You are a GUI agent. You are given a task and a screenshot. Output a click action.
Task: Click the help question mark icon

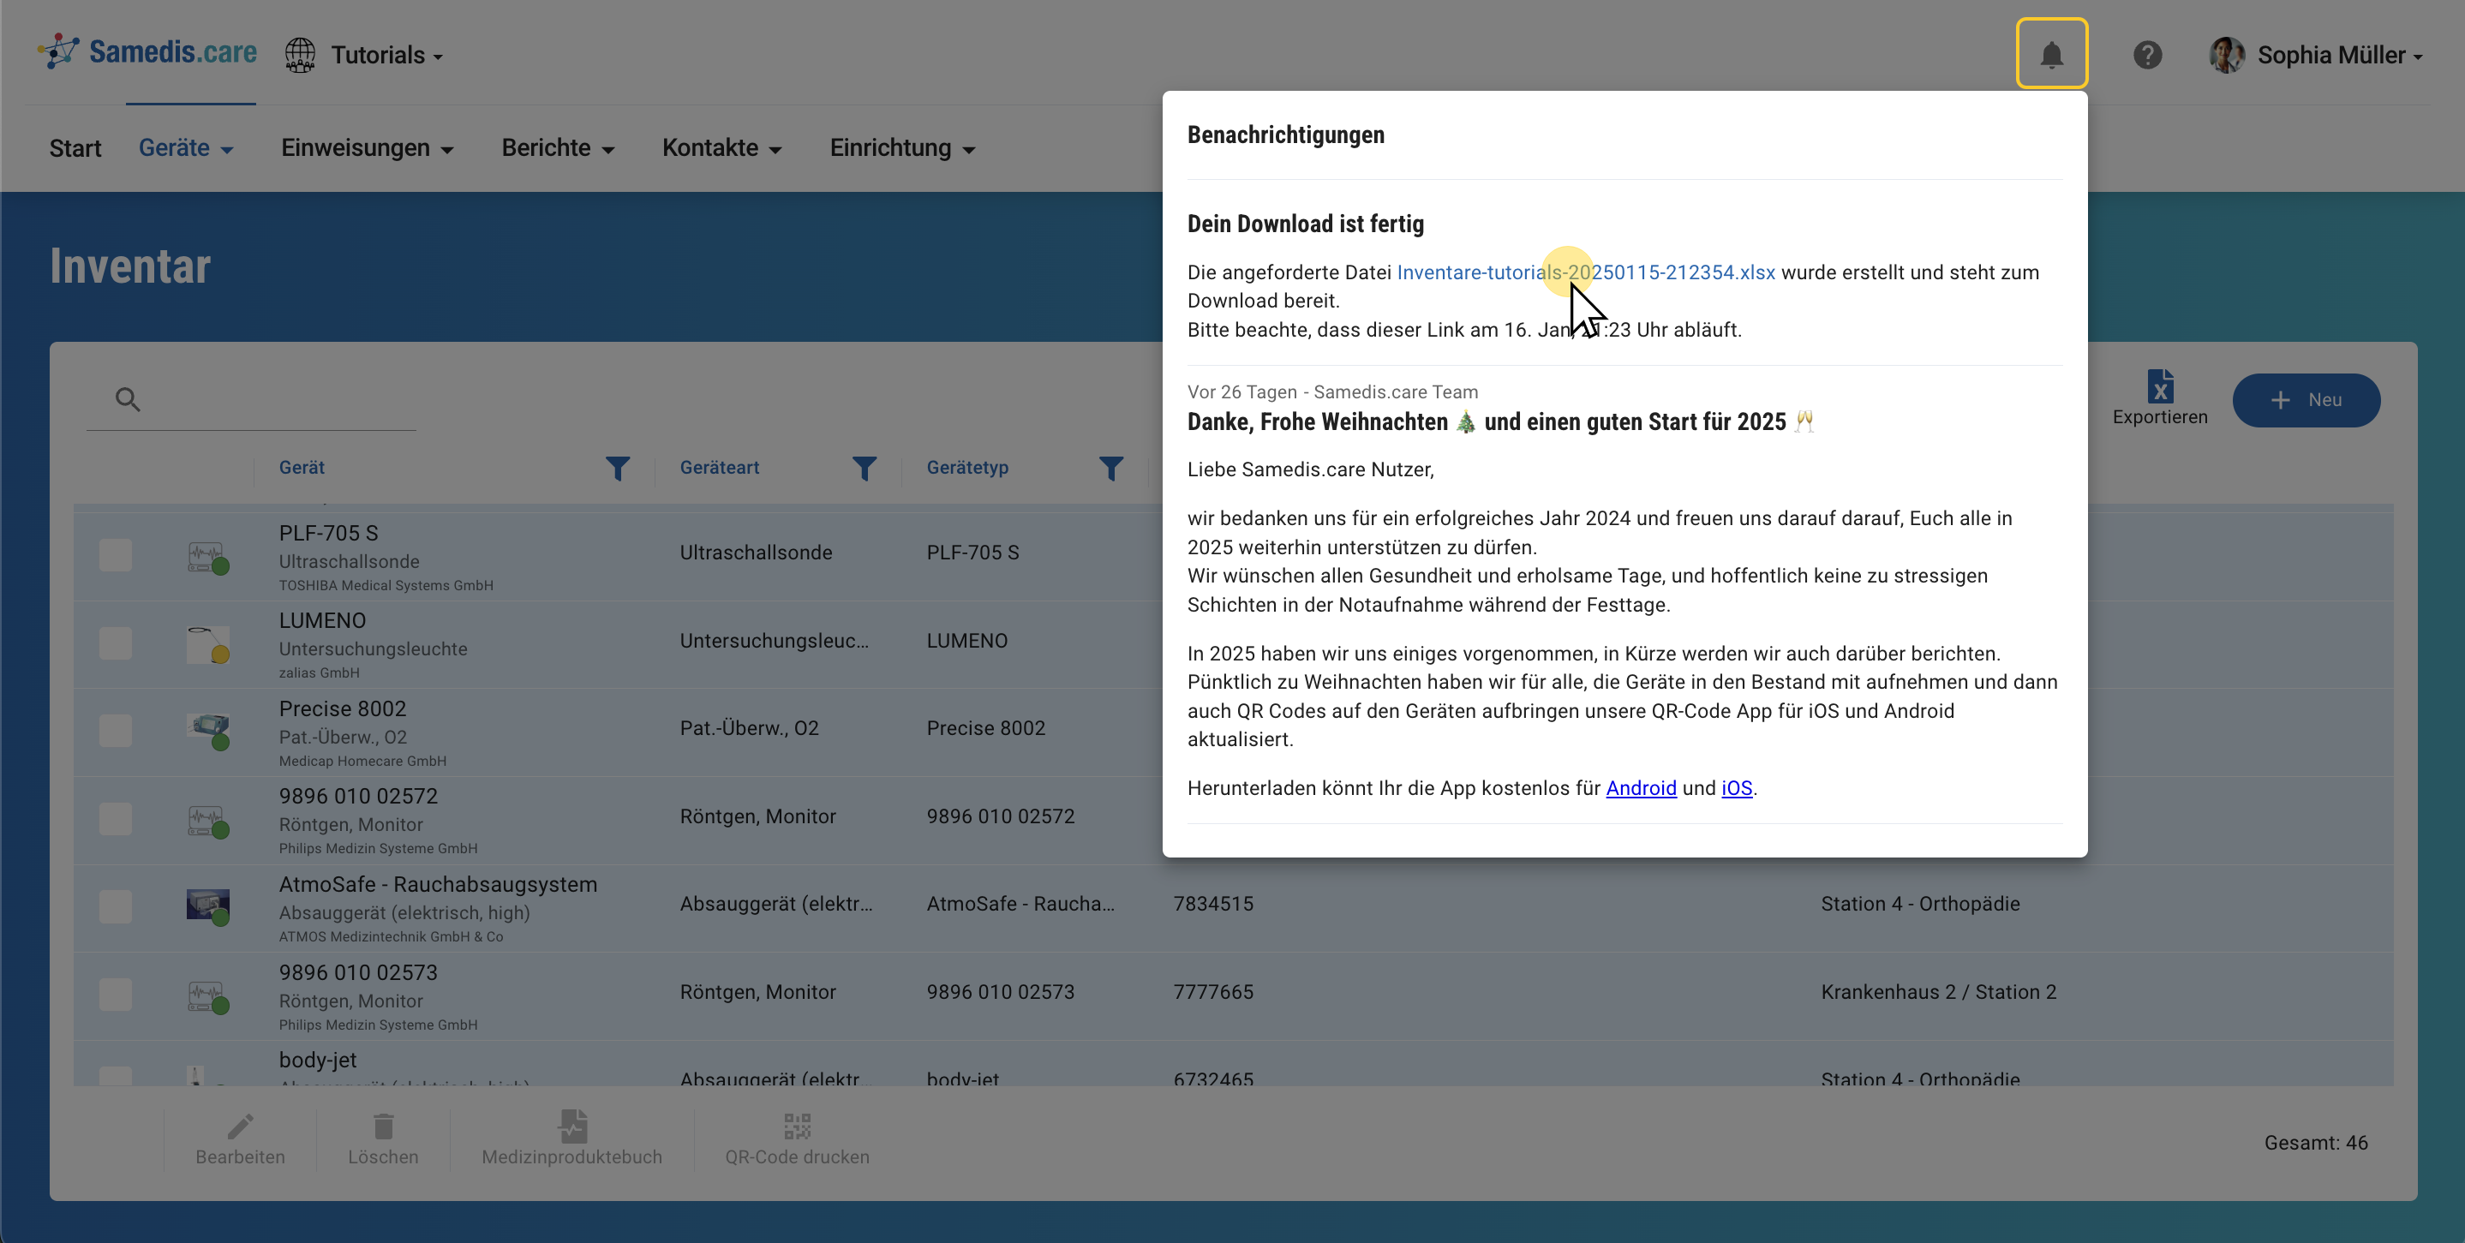pyautogui.click(x=2147, y=55)
